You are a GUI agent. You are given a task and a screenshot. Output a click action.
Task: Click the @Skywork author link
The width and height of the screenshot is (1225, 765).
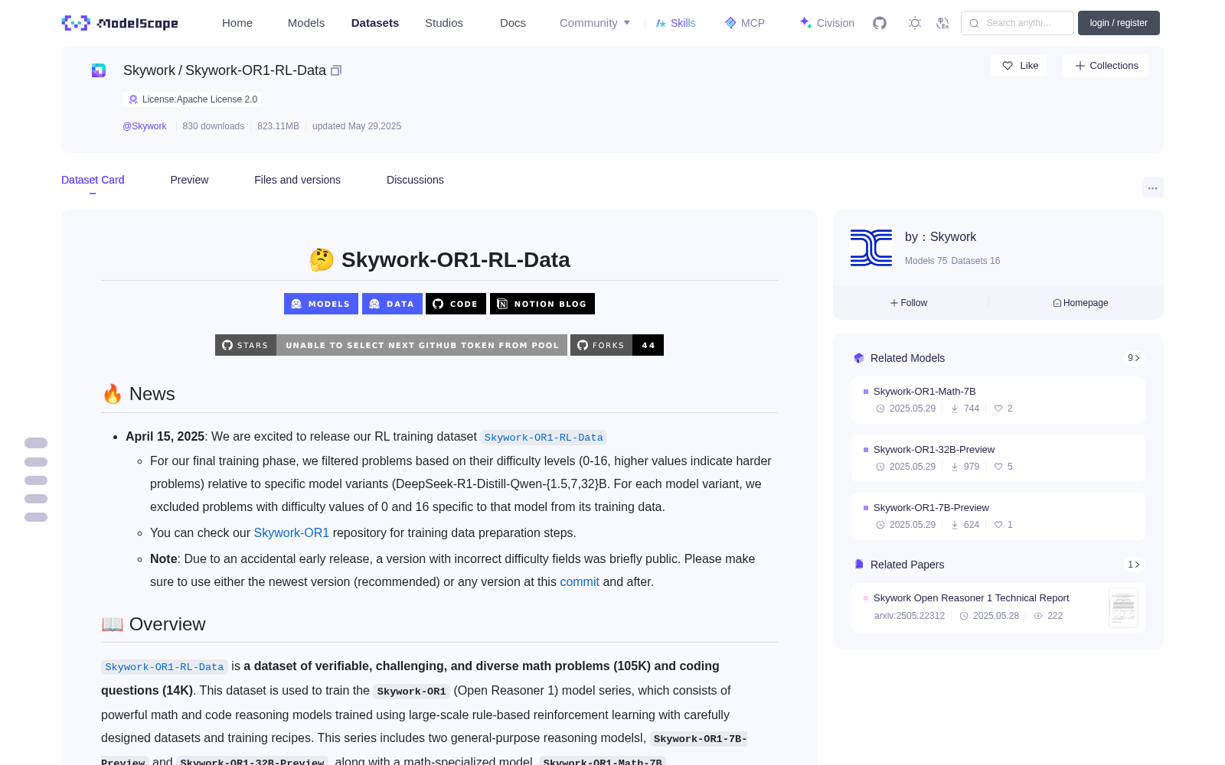point(145,126)
